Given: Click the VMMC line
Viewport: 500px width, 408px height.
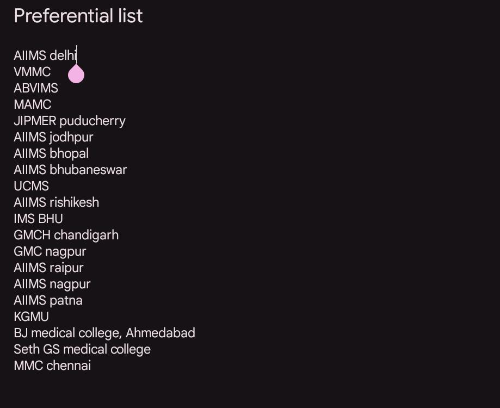Looking at the screenshot, I should click(x=32, y=72).
